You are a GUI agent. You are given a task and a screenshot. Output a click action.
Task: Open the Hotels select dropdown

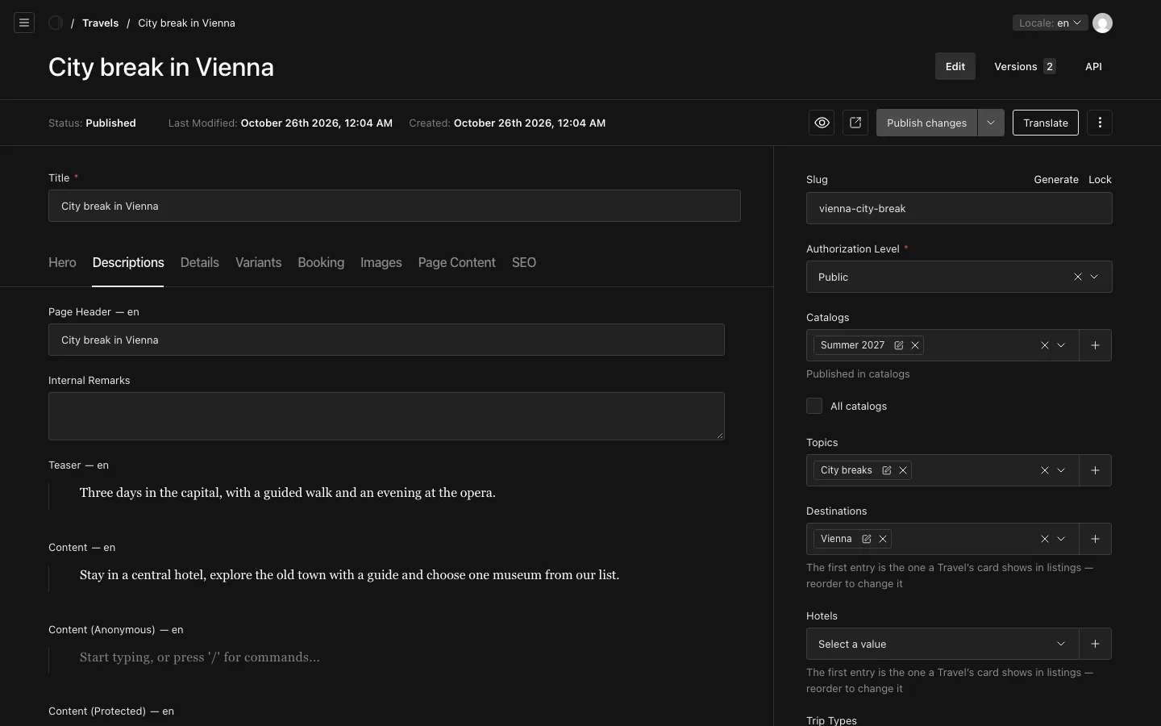point(943,644)
